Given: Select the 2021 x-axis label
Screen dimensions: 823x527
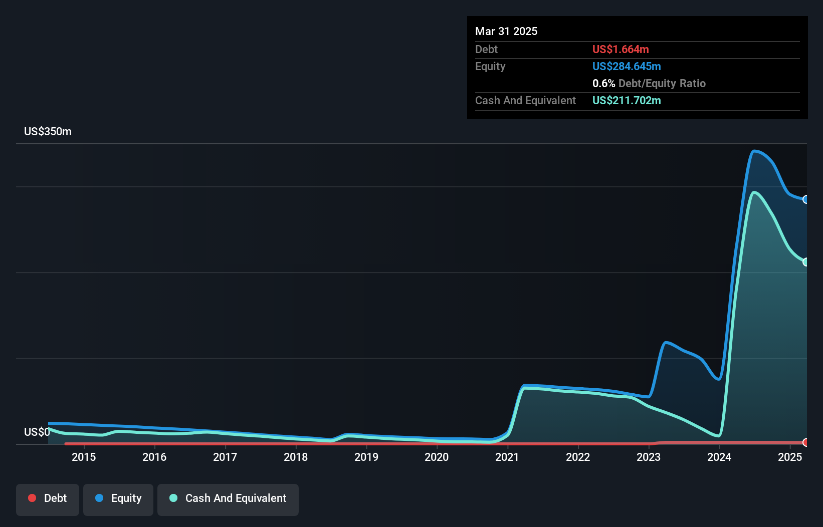Looking at the screenshot, I should coord(507,457).
